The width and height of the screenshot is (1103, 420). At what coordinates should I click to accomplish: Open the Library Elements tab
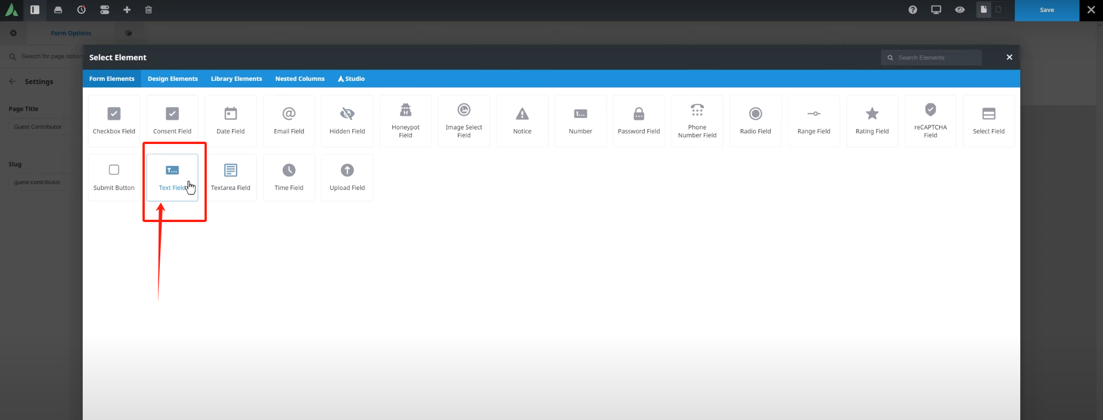[x=236, y=79]
